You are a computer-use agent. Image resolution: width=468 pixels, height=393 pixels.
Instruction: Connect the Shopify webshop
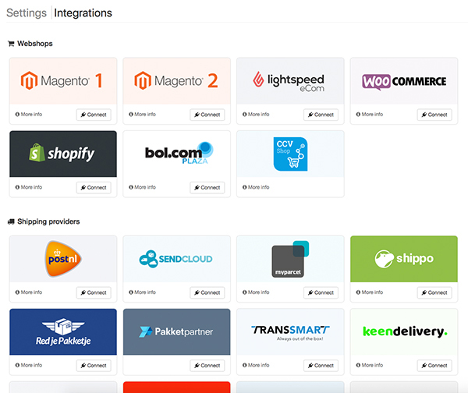(x=94, y=187)
